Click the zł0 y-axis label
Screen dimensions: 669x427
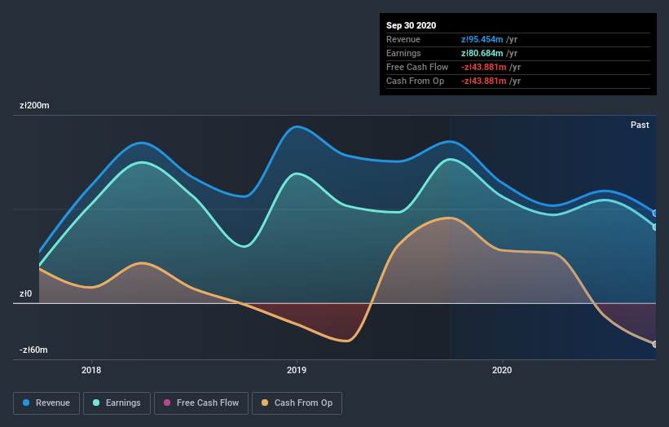[25, 293]
